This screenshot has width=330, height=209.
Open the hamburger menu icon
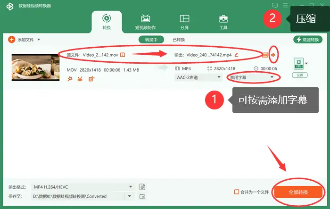[285, 5]
